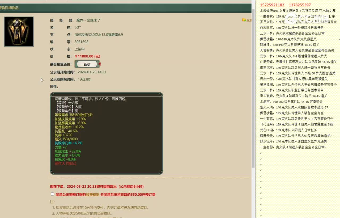The width and height of the screenshot is (340, 218).
Task: Click the 防御 +3720 line
Action: pos(63,135)
